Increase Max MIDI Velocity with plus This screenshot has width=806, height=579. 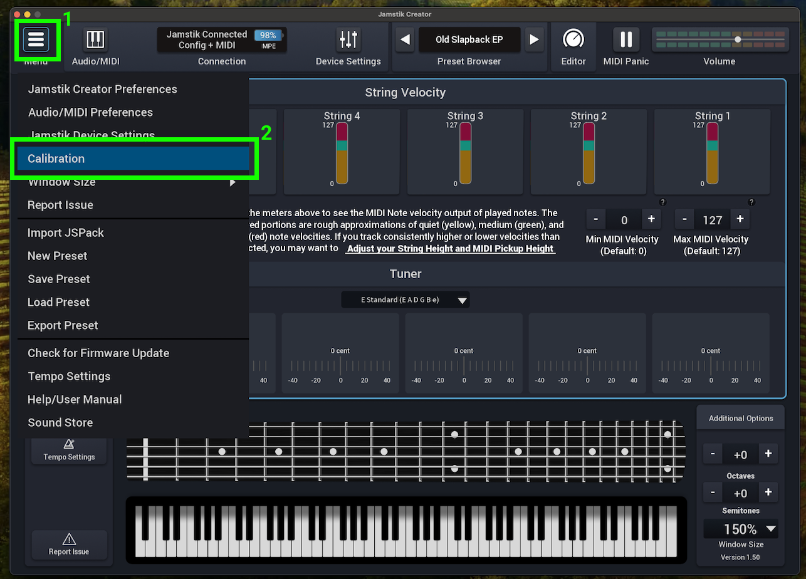(740, 219)
